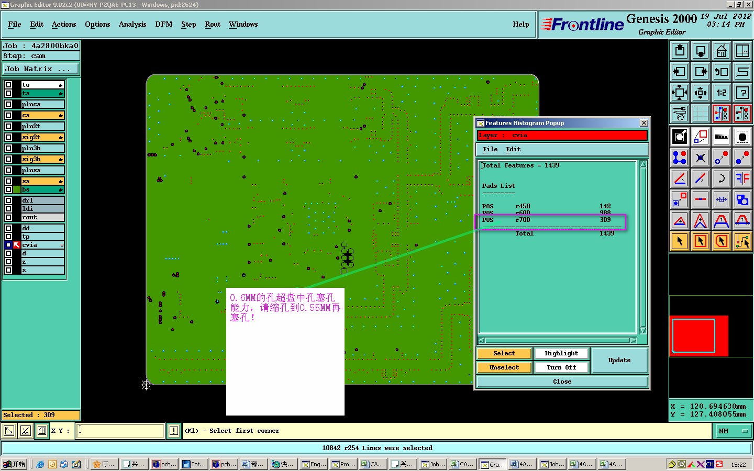Select the 'POS r450 142' histogram row
Image resolution: width=754 pixels, height=471 pixels.
546,206
